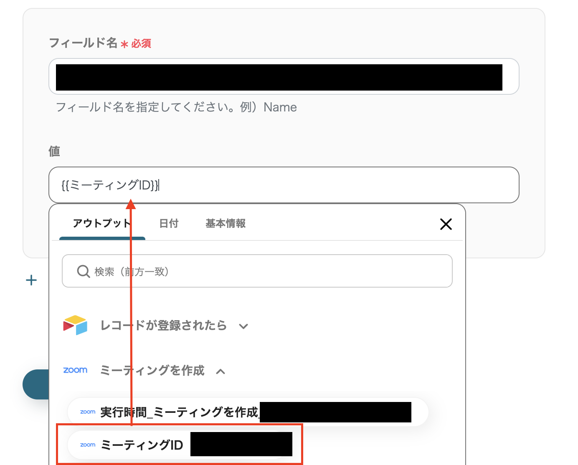The width and height of the screenshot is (578, 465).
Task: Click the plus icon to add a field
Action: point(31,280)
